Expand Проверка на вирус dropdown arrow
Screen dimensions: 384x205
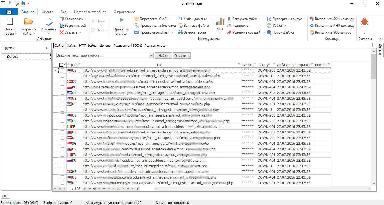(305, 19)
